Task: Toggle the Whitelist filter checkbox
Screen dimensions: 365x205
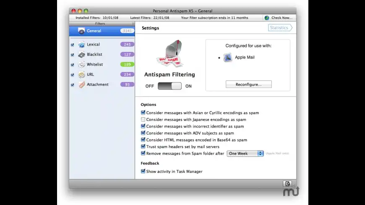Action: click(x=73, y=65)
